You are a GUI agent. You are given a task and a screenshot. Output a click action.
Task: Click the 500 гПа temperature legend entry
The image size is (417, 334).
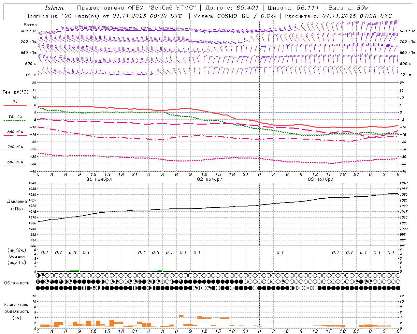click(15, 162)
